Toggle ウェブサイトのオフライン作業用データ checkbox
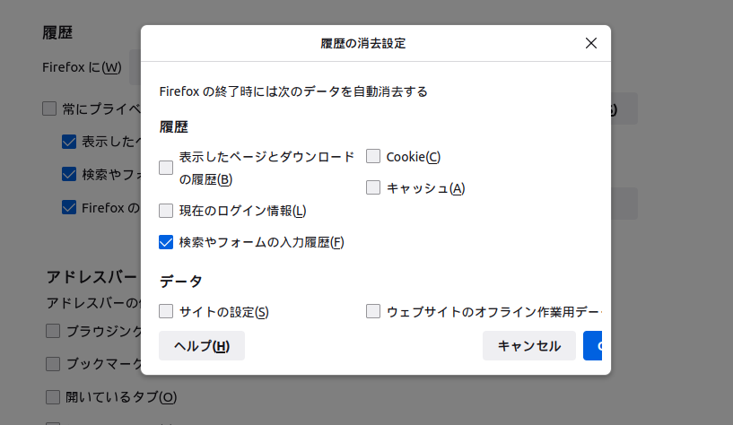Viewport: 733px width, 425px height. [373, 312]
